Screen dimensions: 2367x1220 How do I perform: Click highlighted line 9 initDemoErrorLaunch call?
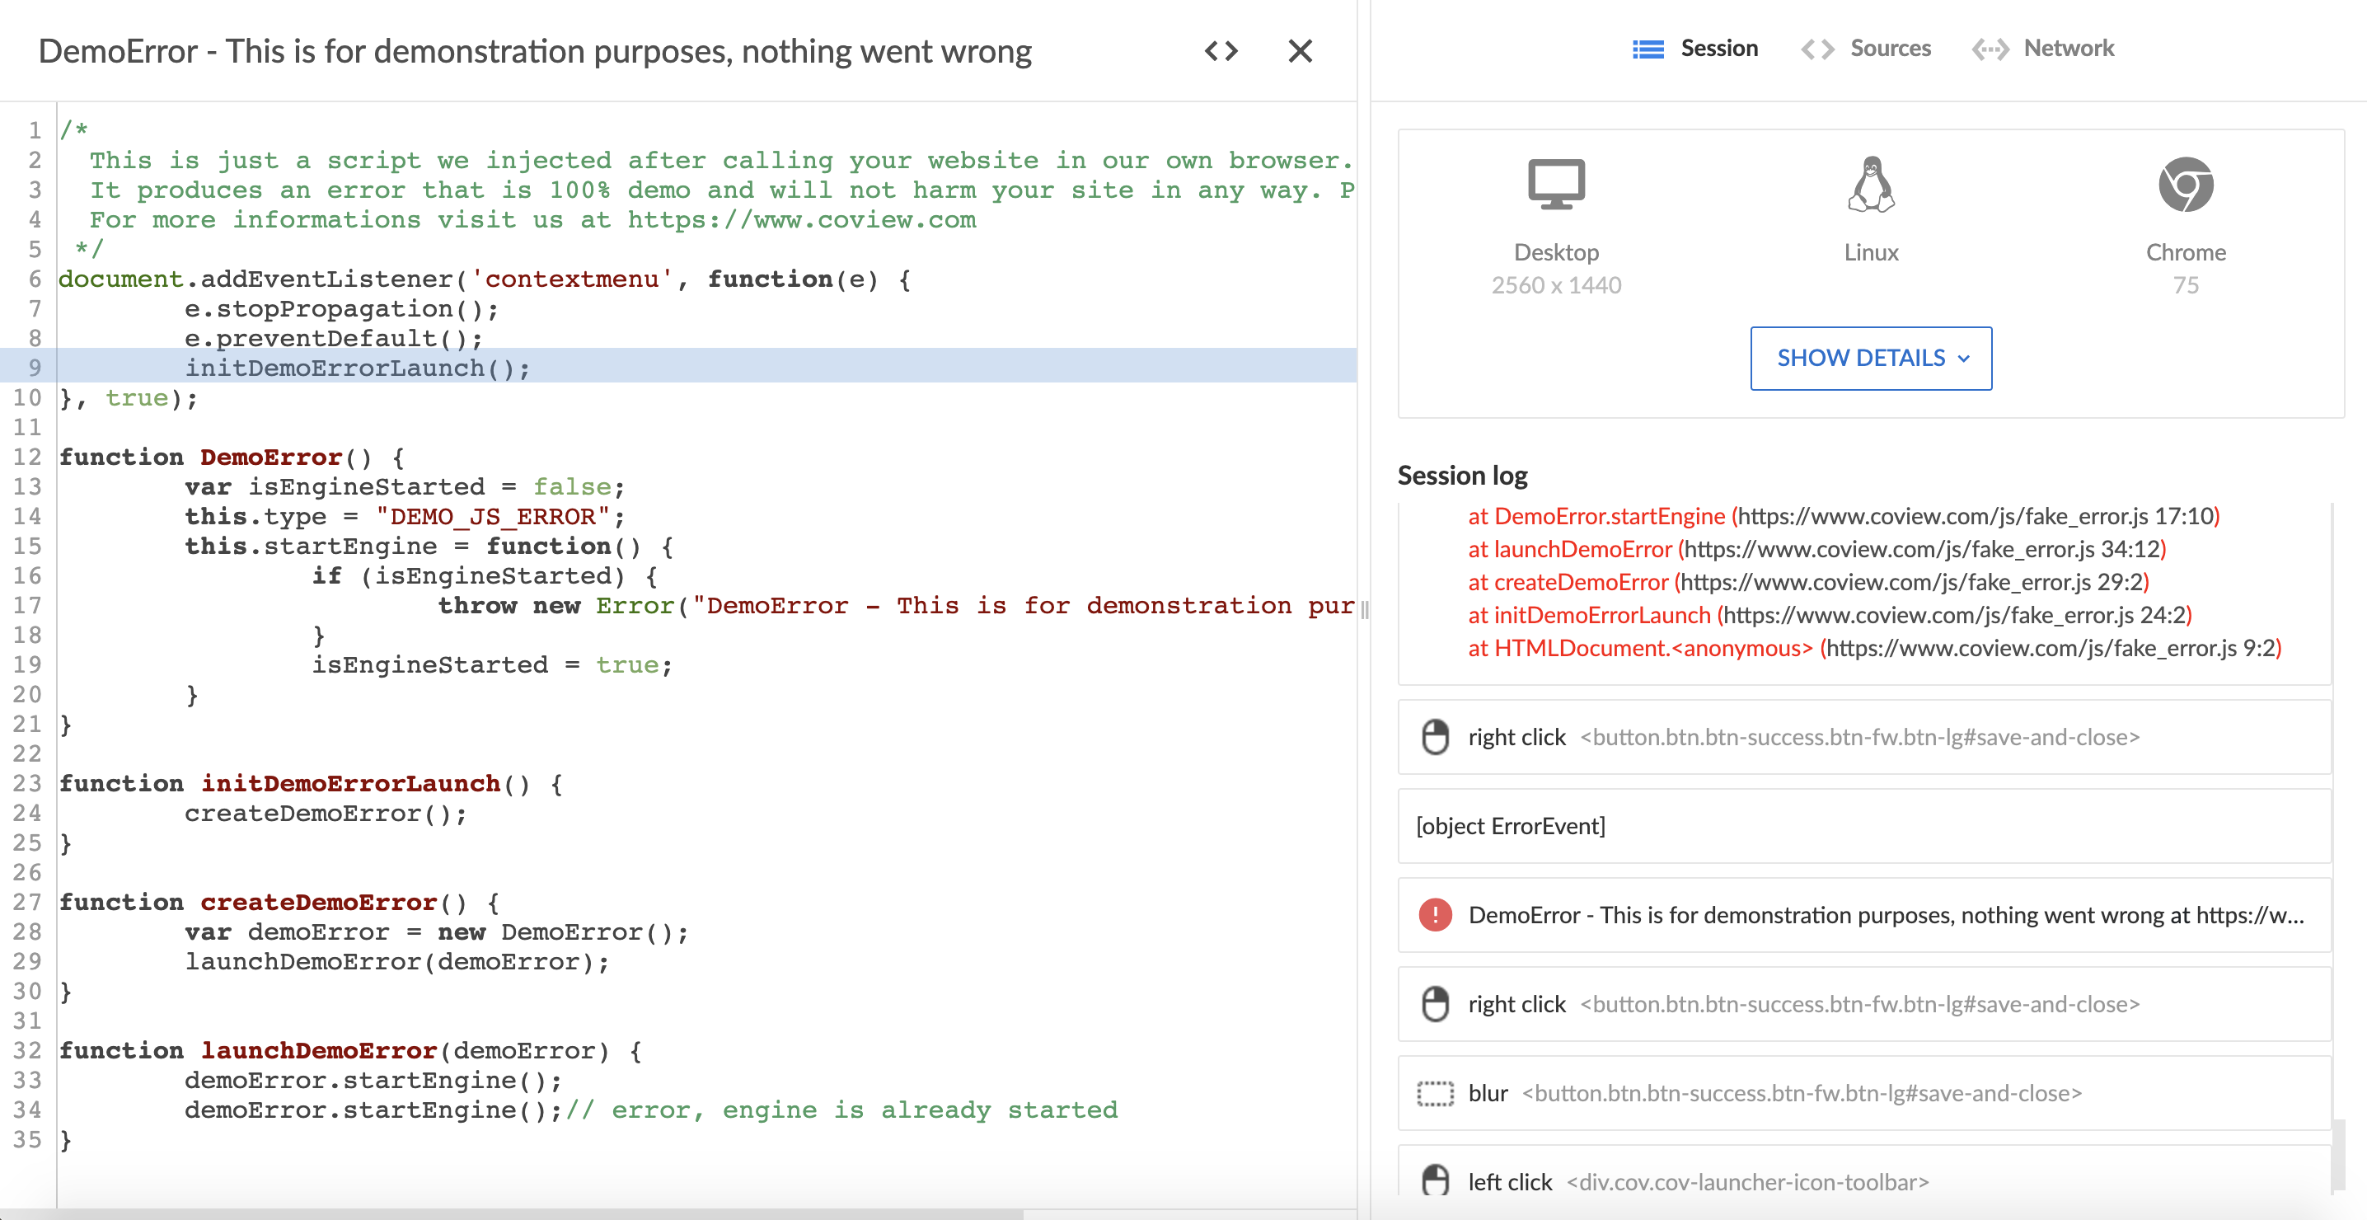click(x=359, y=368)
